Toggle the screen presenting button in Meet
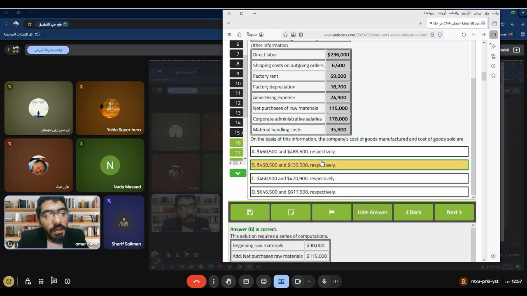 (281, 281)
